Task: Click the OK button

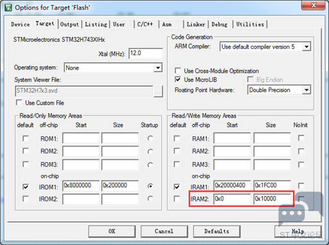Action: coord(112,231)
